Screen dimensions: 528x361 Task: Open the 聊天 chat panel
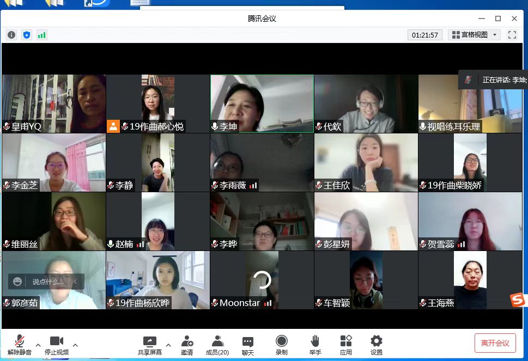pyautogui.click(x=248, y=345)
